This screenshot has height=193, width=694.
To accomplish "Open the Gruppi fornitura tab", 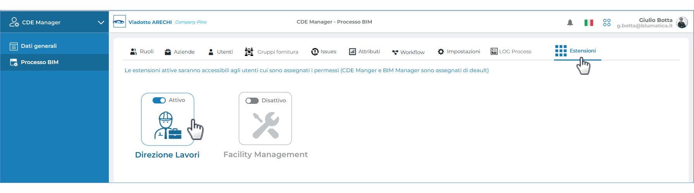I will (x=272, y=52).
